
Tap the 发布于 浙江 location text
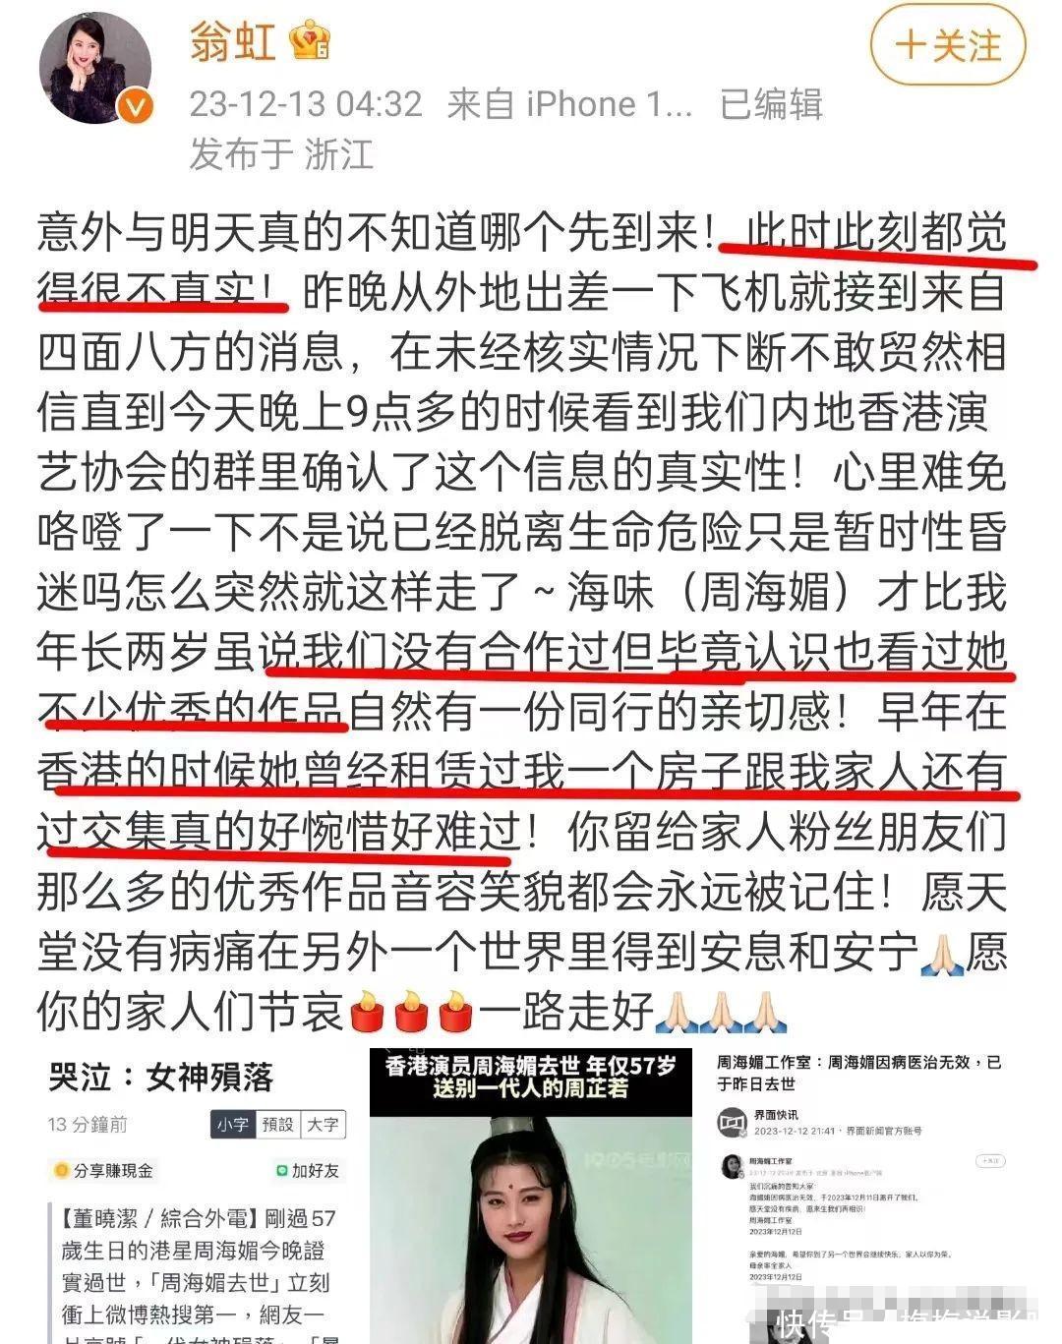coord(281,153)
